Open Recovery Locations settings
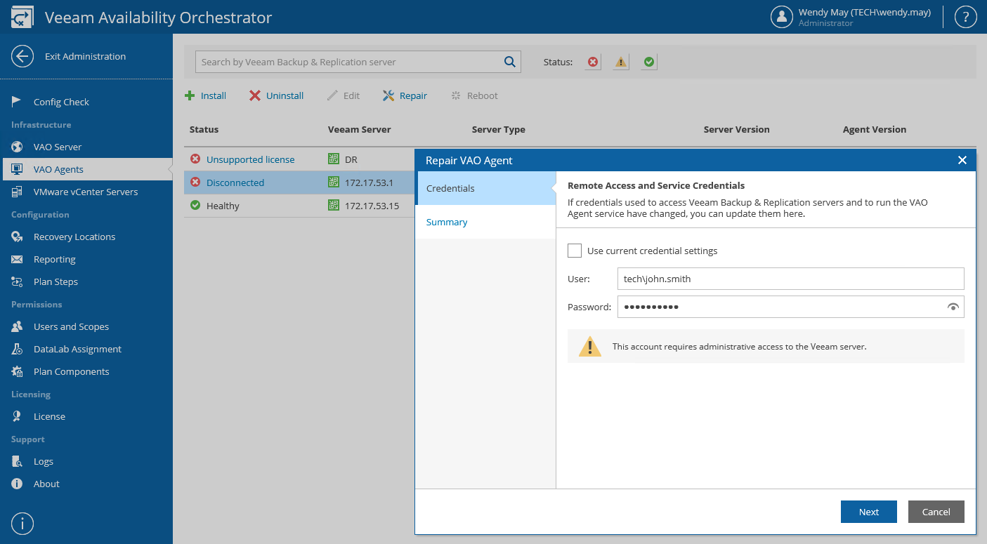 74,237
